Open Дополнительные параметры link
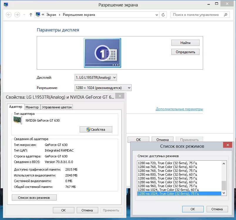236x220 pixels. click(179, 109)
